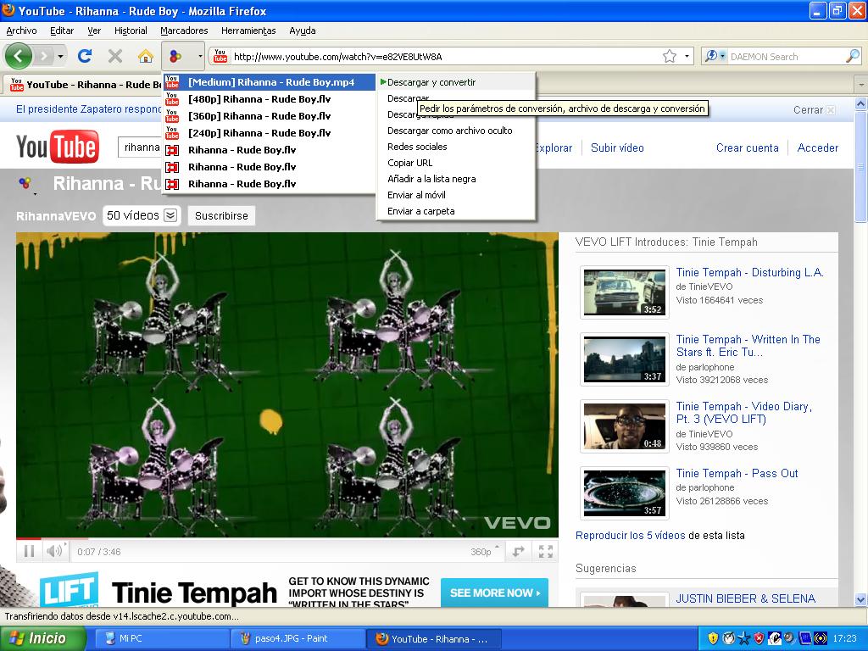
Task: Enter full screen with the fullscreen icon
Action: (546, 551)
